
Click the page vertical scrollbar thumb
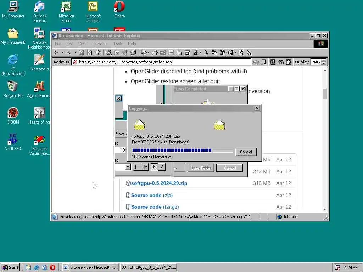(325, 93)
